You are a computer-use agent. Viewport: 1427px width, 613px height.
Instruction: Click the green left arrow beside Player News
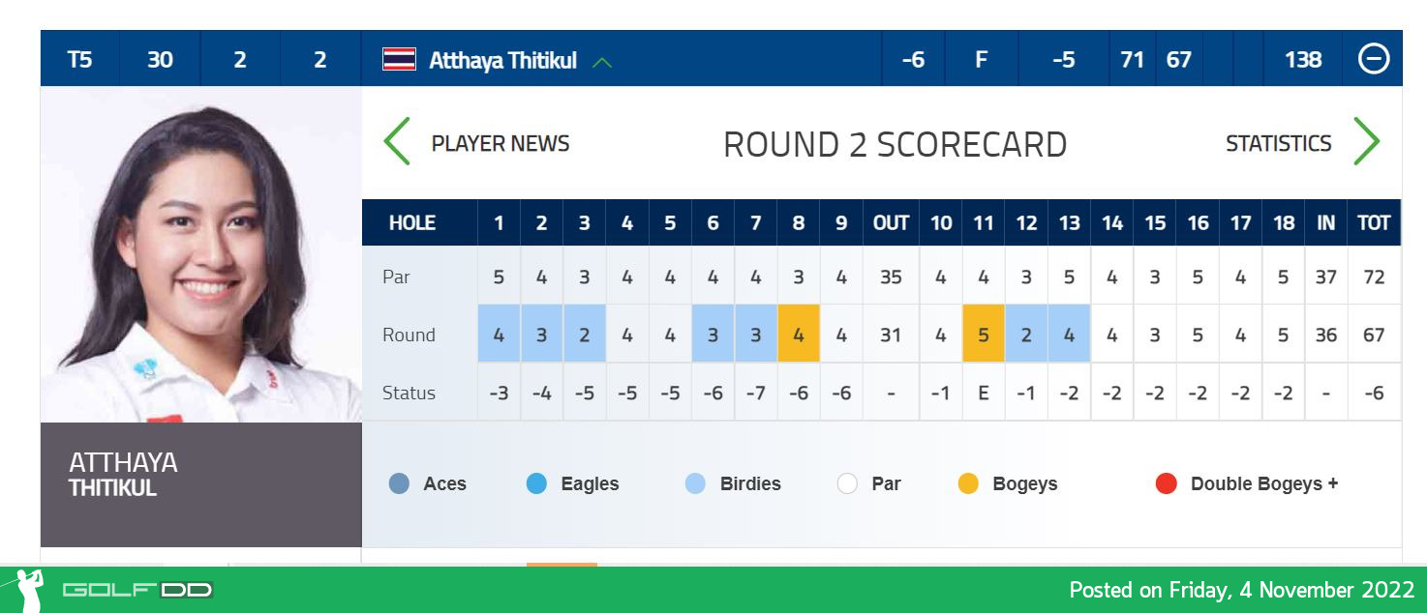[397, 142]
